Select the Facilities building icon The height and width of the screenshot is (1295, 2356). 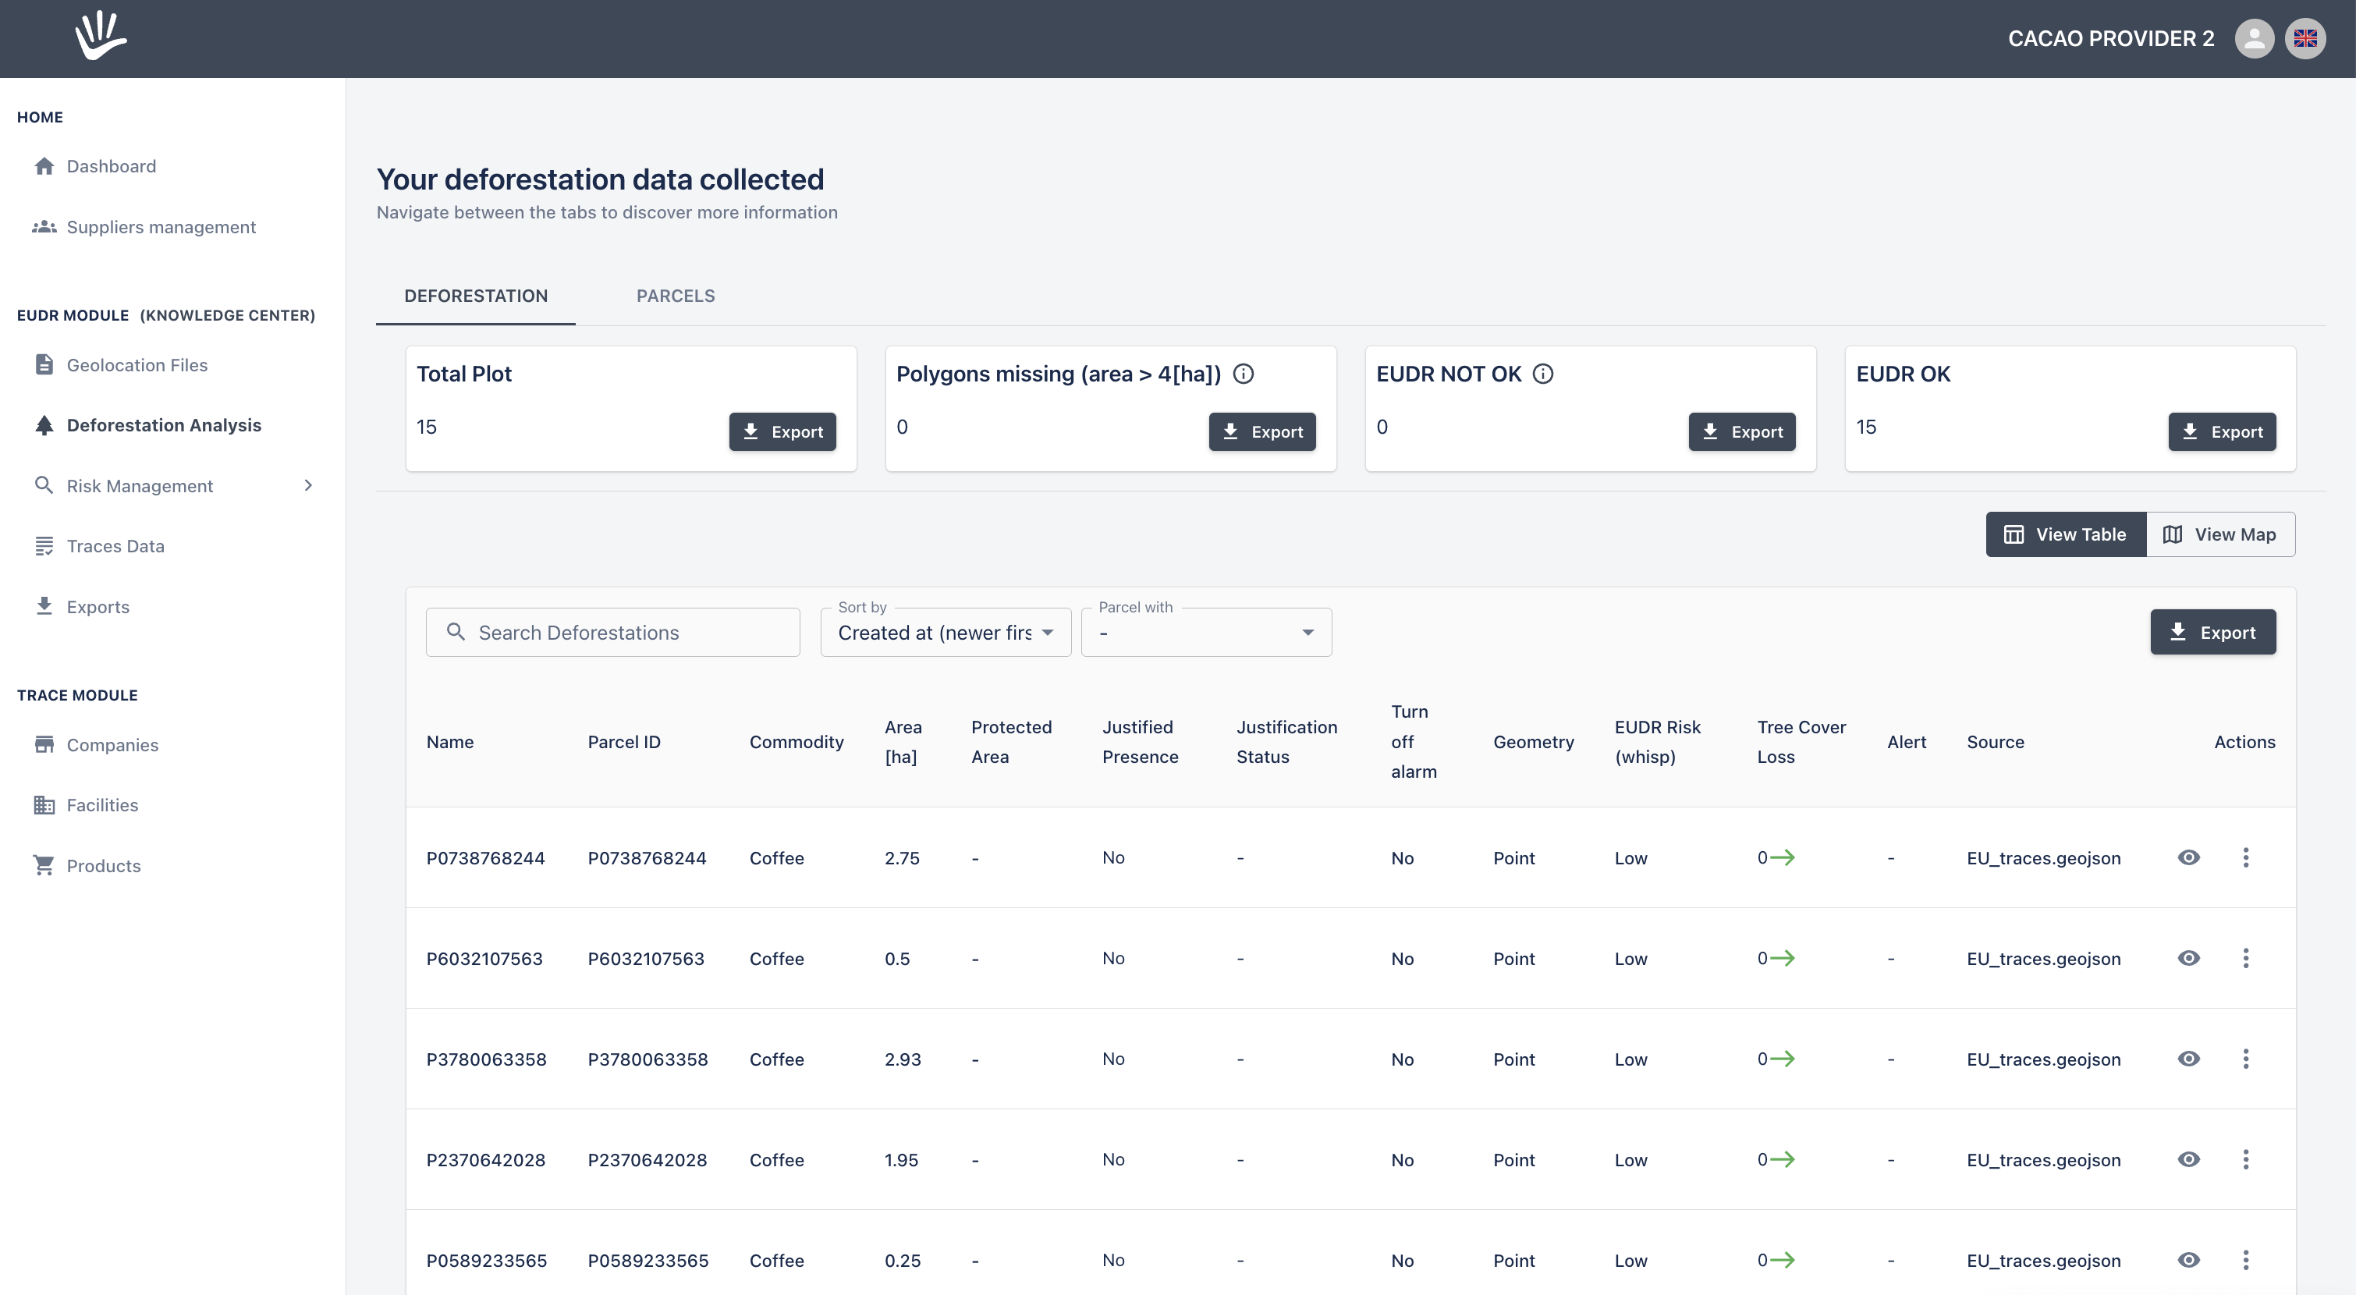tap(44, 805)
